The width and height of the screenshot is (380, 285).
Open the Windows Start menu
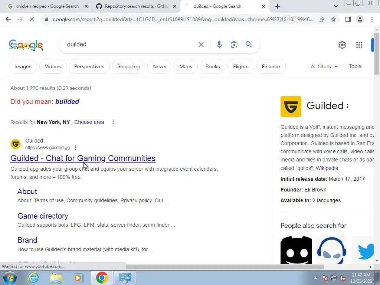(x=9, y=278)
